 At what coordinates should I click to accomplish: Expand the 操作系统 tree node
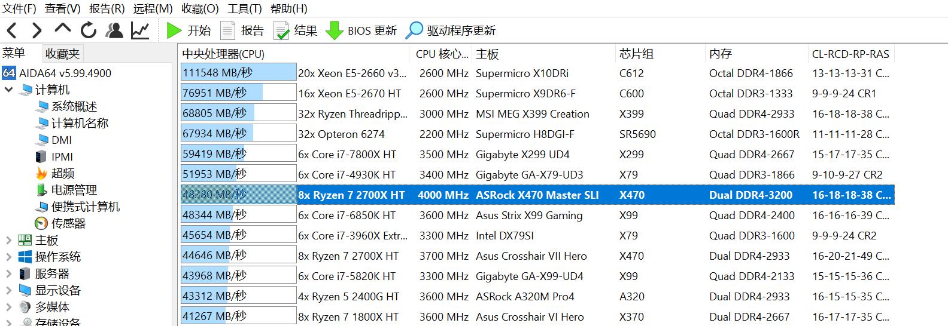pos(8,257)
